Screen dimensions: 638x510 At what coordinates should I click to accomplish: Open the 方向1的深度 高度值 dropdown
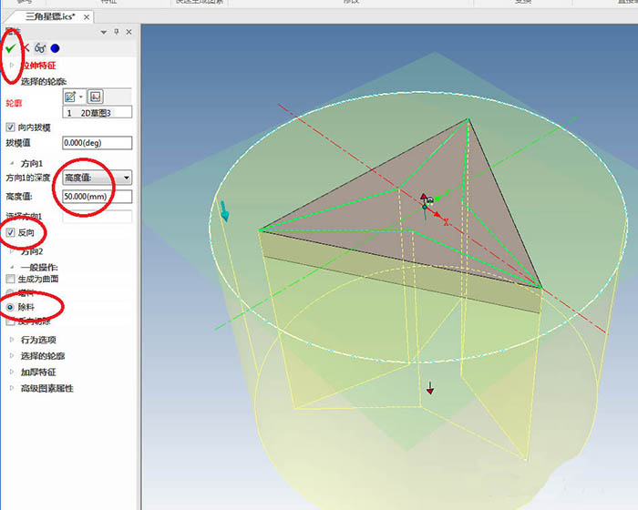click(x=98, y=178)
